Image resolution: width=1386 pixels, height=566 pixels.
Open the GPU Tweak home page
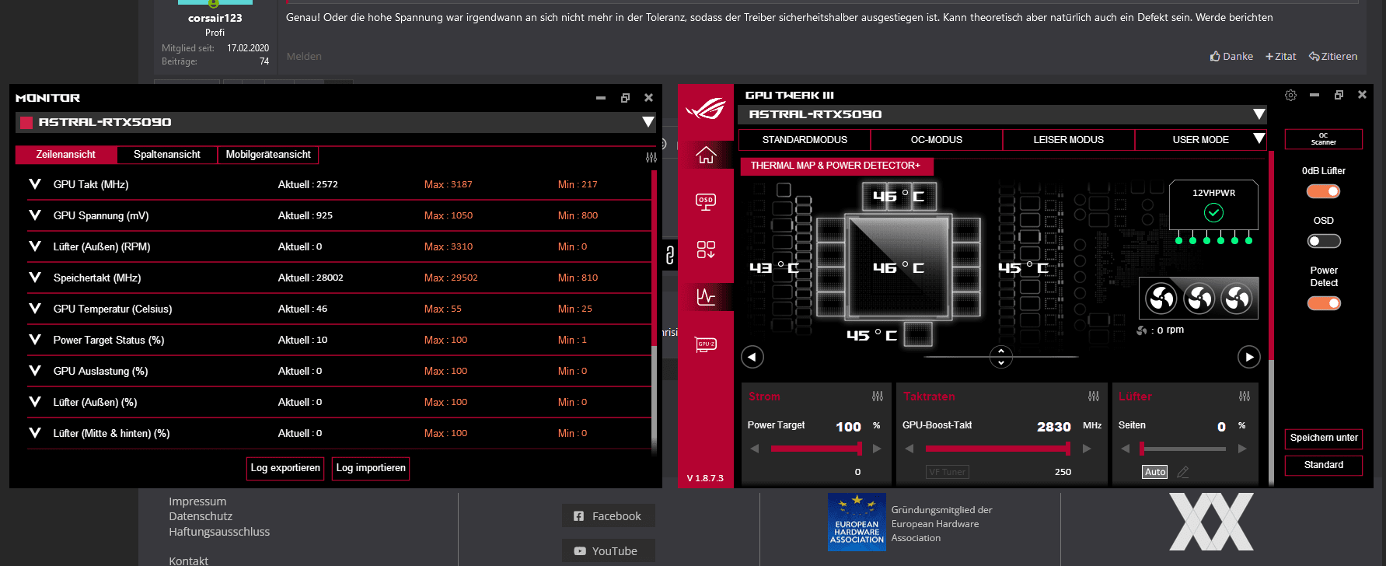[x=706, y=155]
